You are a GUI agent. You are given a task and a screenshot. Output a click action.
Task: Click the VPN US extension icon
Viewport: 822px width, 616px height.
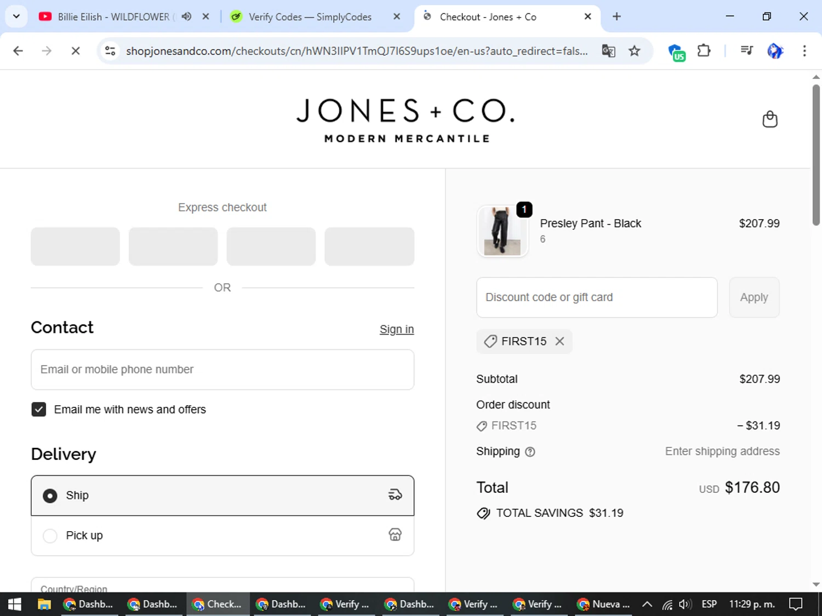677,52
